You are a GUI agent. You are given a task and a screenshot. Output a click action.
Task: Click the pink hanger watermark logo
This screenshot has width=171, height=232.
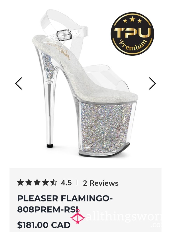pos(78,217)
